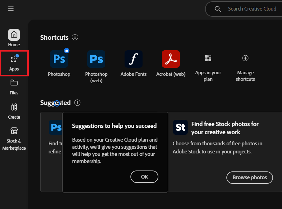Open Photoshop (web) shortcut
Screen dimensions: 282x209
96,59
